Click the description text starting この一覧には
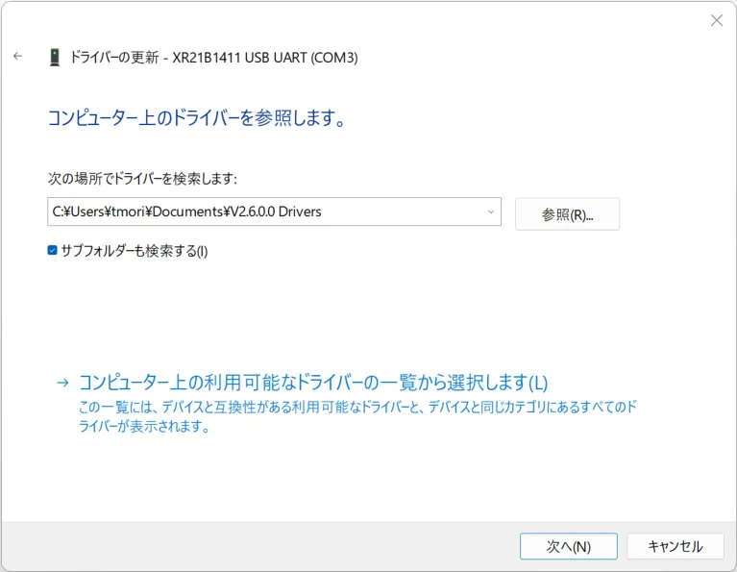Image resolution: width=737 pixels, height=572 pixels. pos(356,408)
